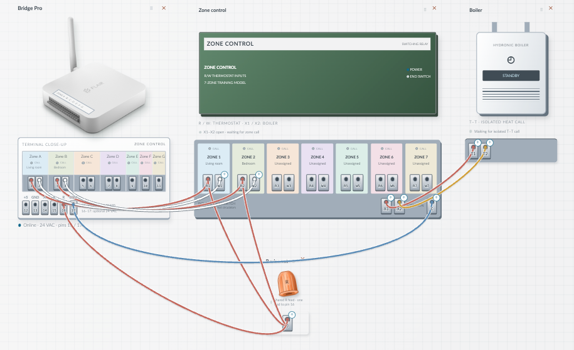The width and height of the screenshot is (574, 350).
Task: Select Zone control terminal W6
Action: tap(393, 182)
